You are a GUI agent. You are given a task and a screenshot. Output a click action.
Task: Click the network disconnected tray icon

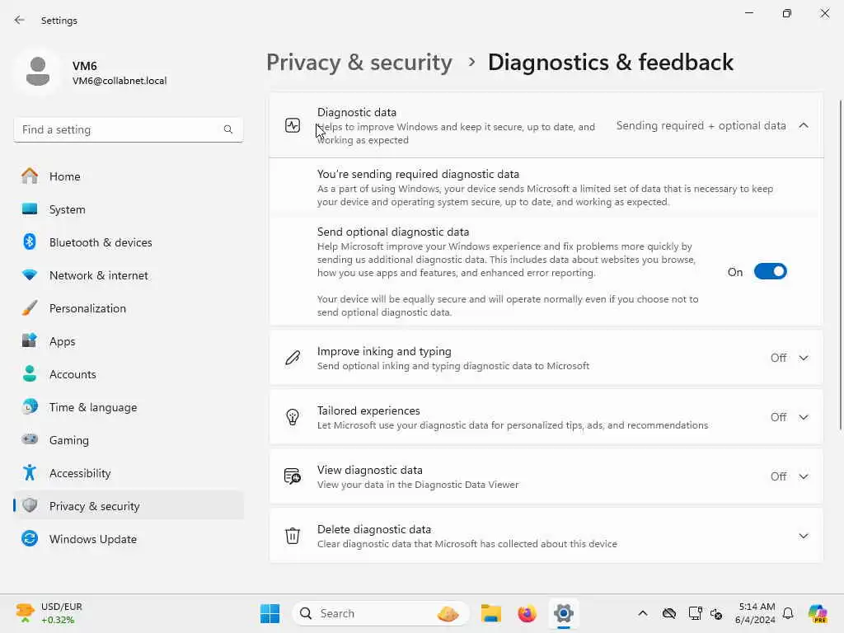669,613
